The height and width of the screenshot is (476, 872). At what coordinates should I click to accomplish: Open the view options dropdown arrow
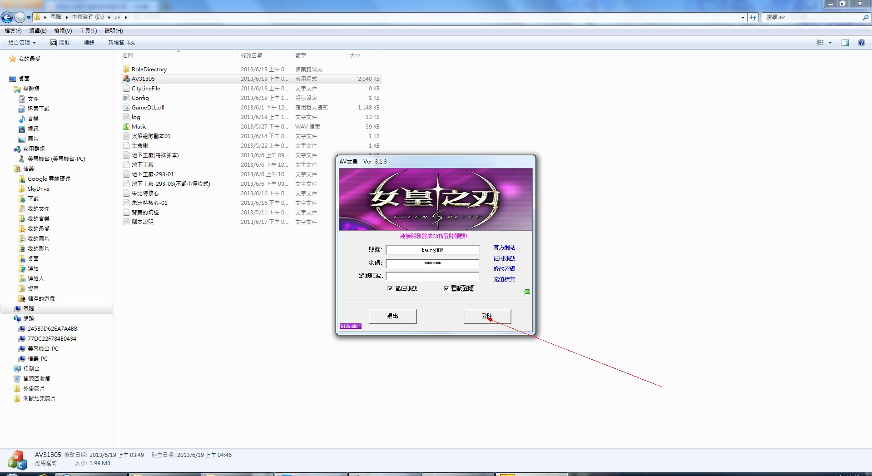(830, 43)
